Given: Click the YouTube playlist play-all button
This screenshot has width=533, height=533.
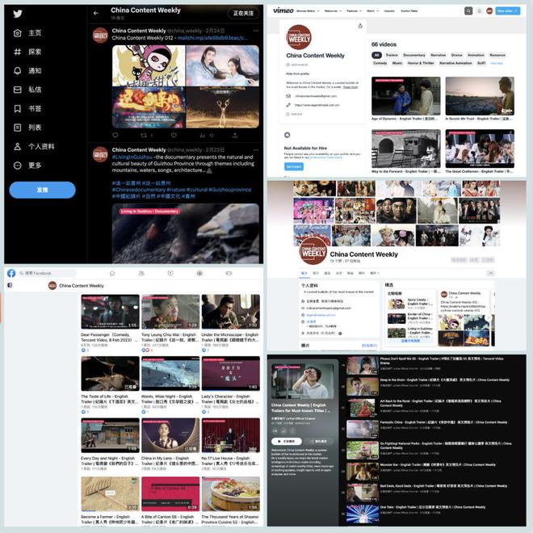Looking at the screenshot, I should (287, 441).
